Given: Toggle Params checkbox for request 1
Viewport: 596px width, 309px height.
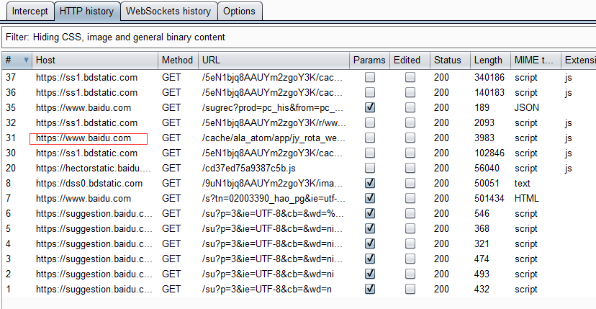Looking at the screenshot, I should [x=369, y=290].
